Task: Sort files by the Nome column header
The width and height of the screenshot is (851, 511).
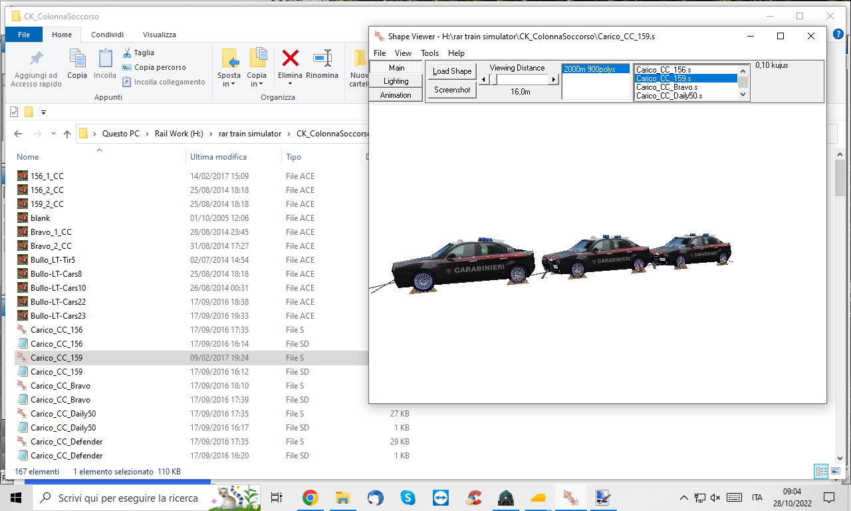Action: tap(28, 157)
